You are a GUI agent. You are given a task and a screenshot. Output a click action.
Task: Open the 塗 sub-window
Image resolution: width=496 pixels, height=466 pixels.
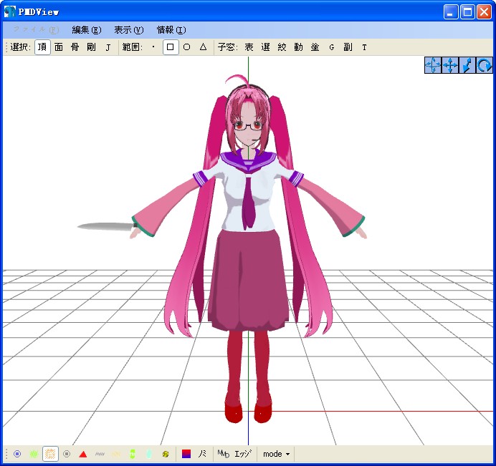point(315,47)
